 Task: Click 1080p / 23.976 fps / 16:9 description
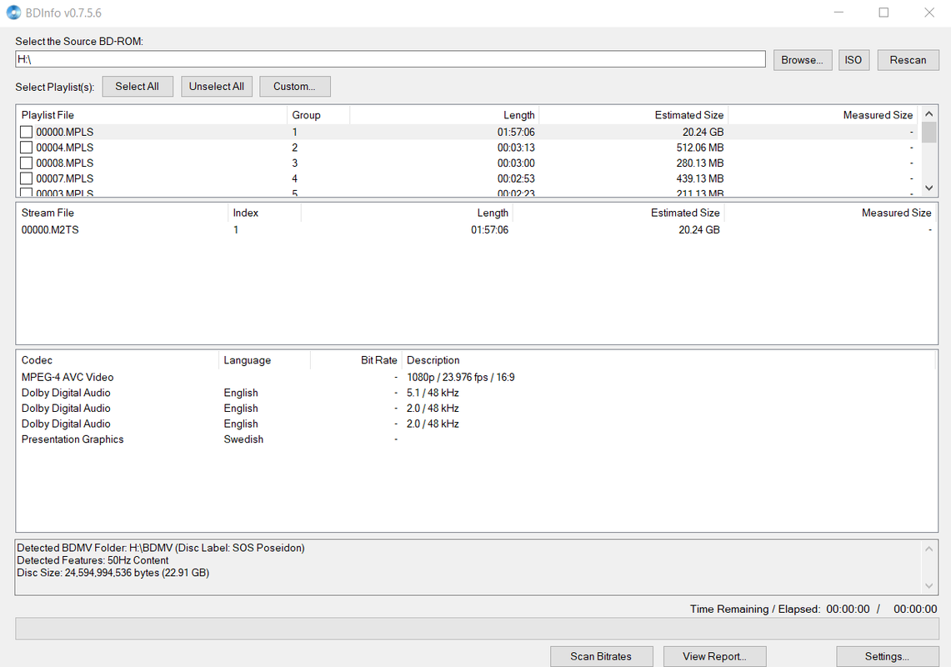(x=460, y=378)
